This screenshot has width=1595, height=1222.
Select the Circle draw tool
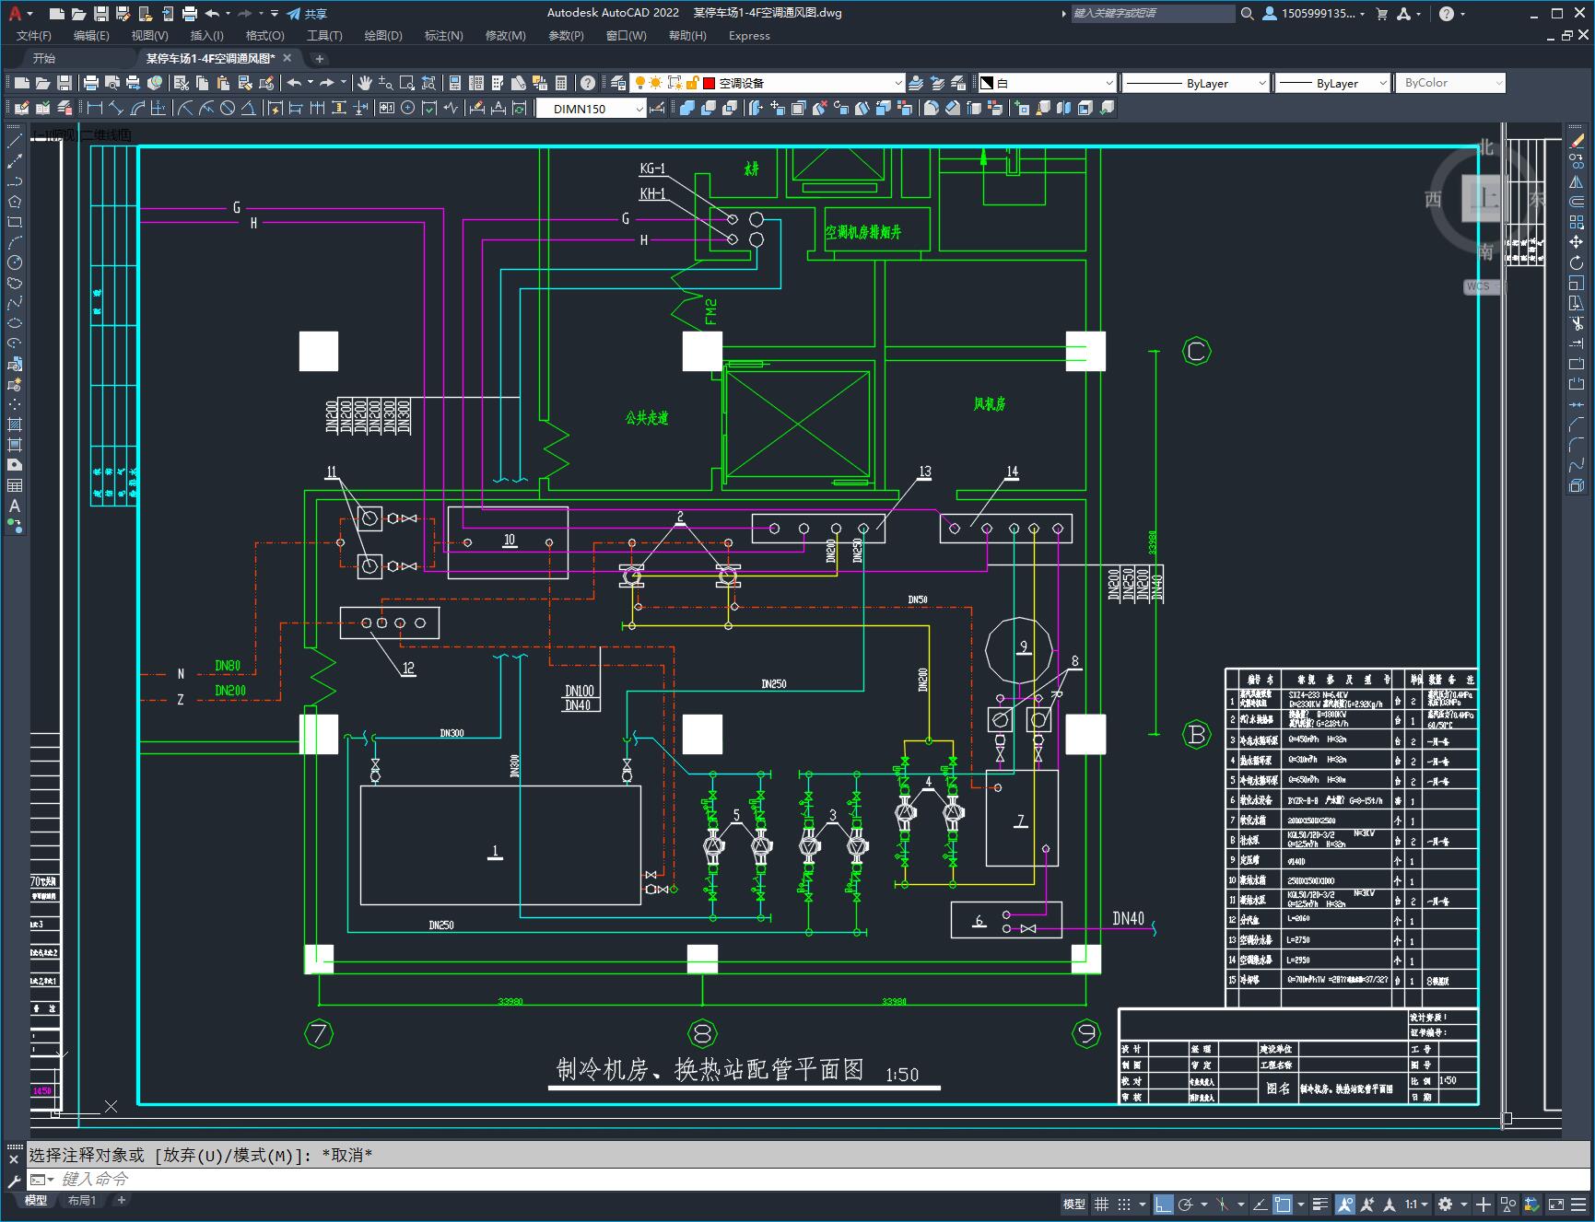click(x=15, y=262)
